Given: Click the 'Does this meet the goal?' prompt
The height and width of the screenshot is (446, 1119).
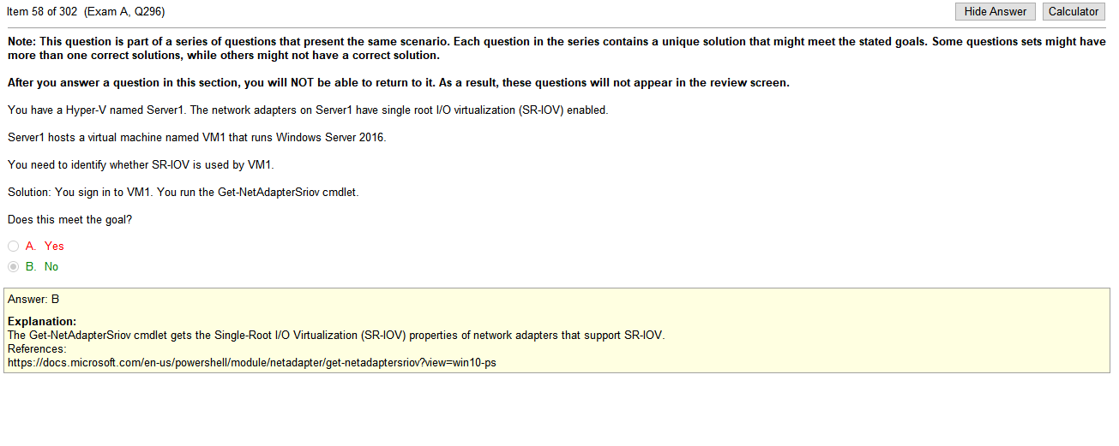Looking at the screenshot, I should point(69,219).
